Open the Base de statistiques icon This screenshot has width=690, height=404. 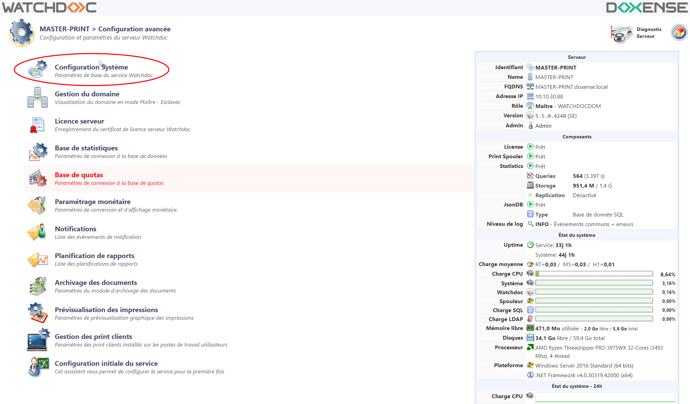38,152
